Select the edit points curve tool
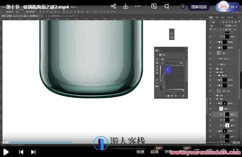This screenshot has height=157, width=242. (x=157, y=76)
